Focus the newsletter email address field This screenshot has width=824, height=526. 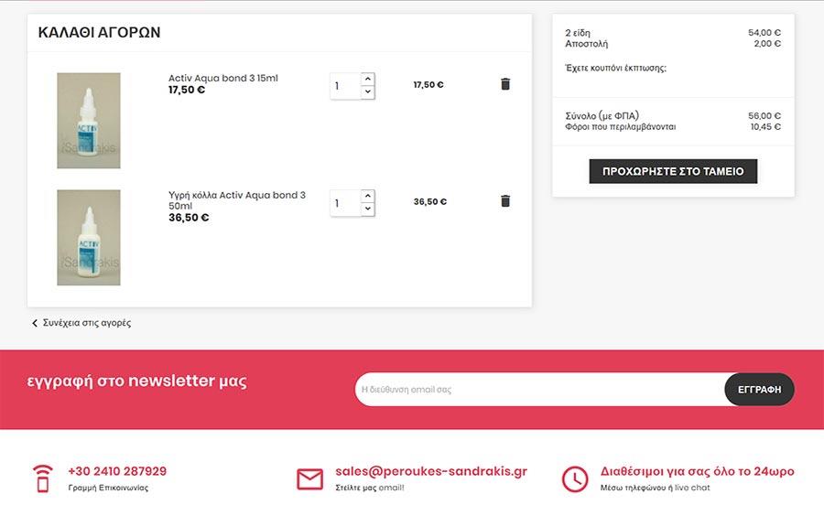(x=540, y=390)
